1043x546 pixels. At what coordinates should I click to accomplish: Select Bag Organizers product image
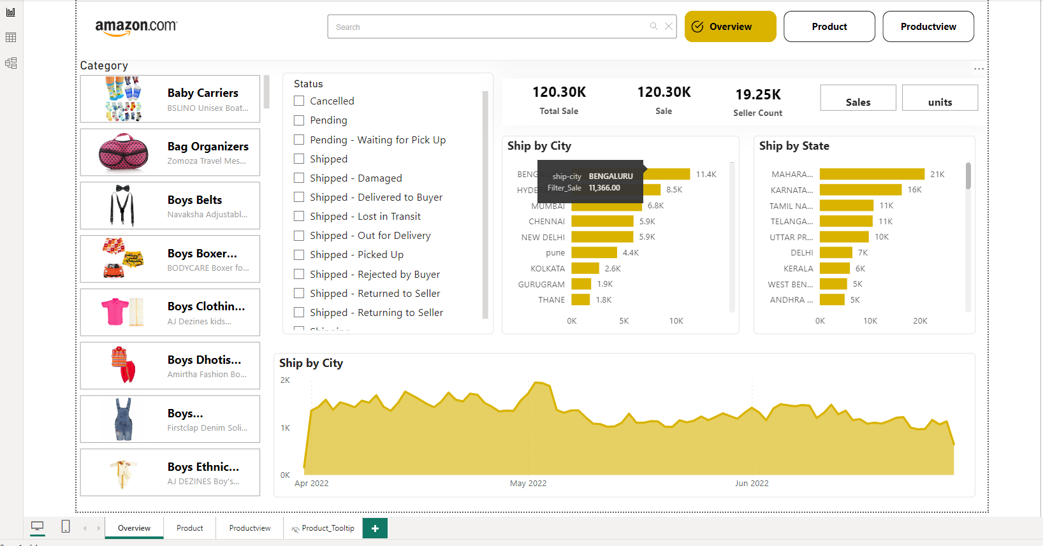tap(124, 152)
